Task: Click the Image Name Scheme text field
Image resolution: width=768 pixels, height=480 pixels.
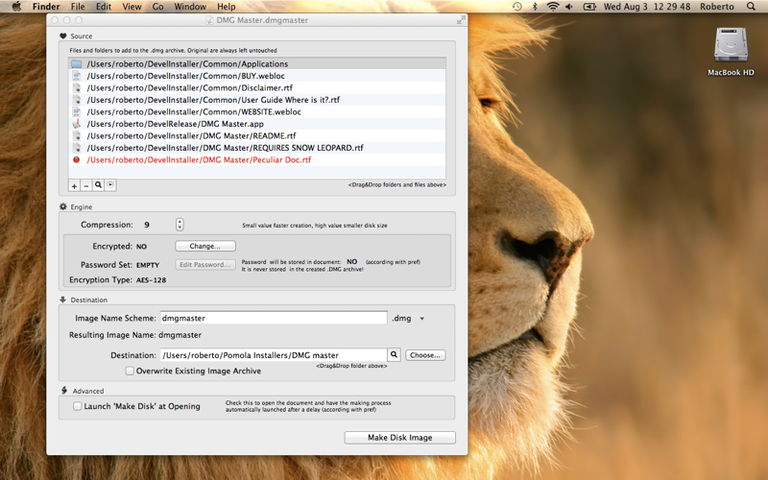Action: coord(274,318)
